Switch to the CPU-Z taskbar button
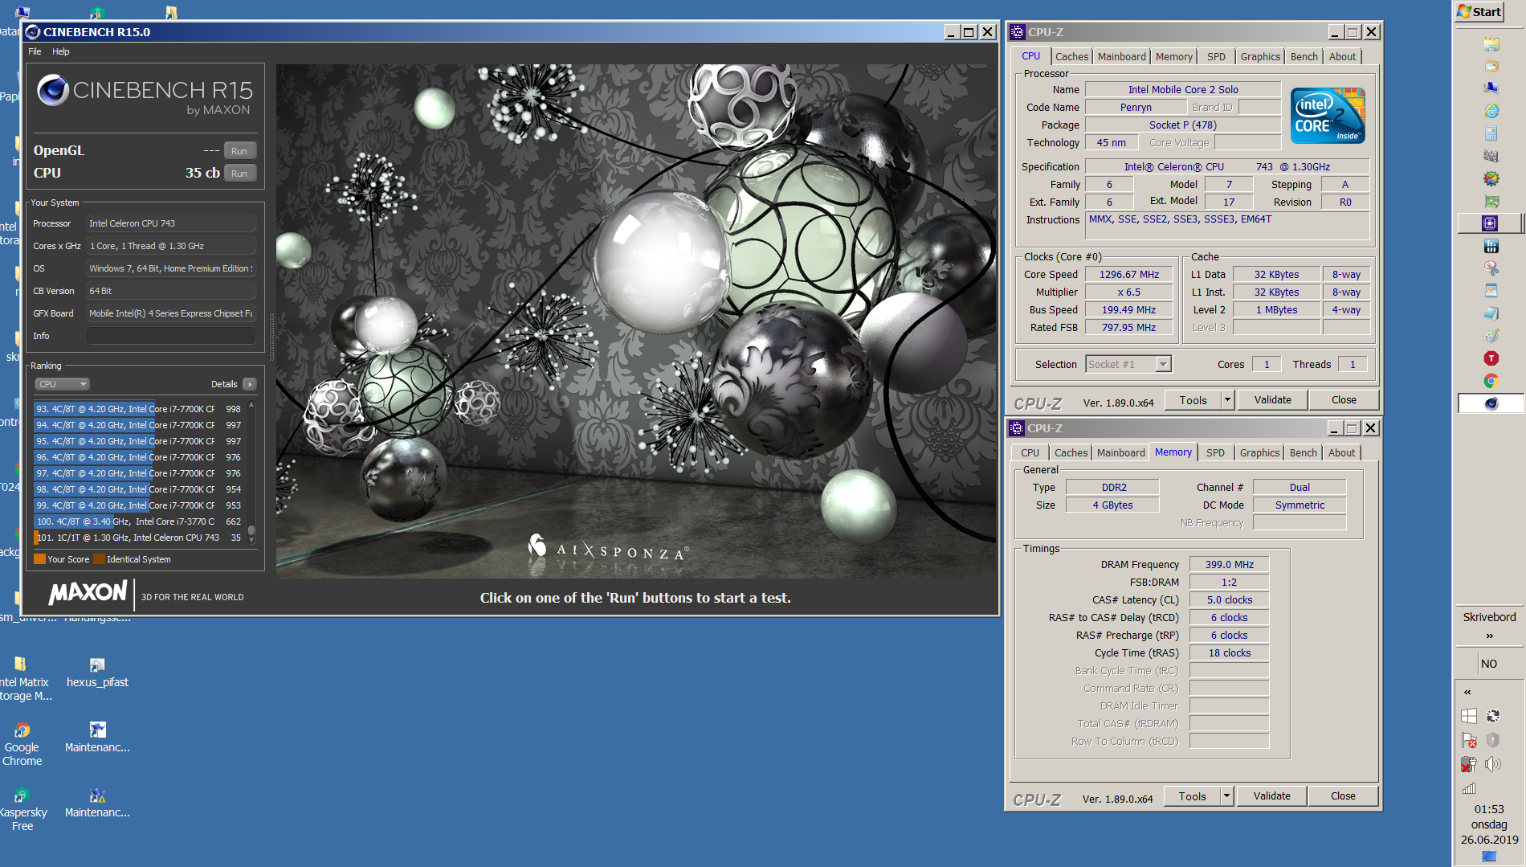This screenshot has height=867, width=1526. pos(1490,223)
